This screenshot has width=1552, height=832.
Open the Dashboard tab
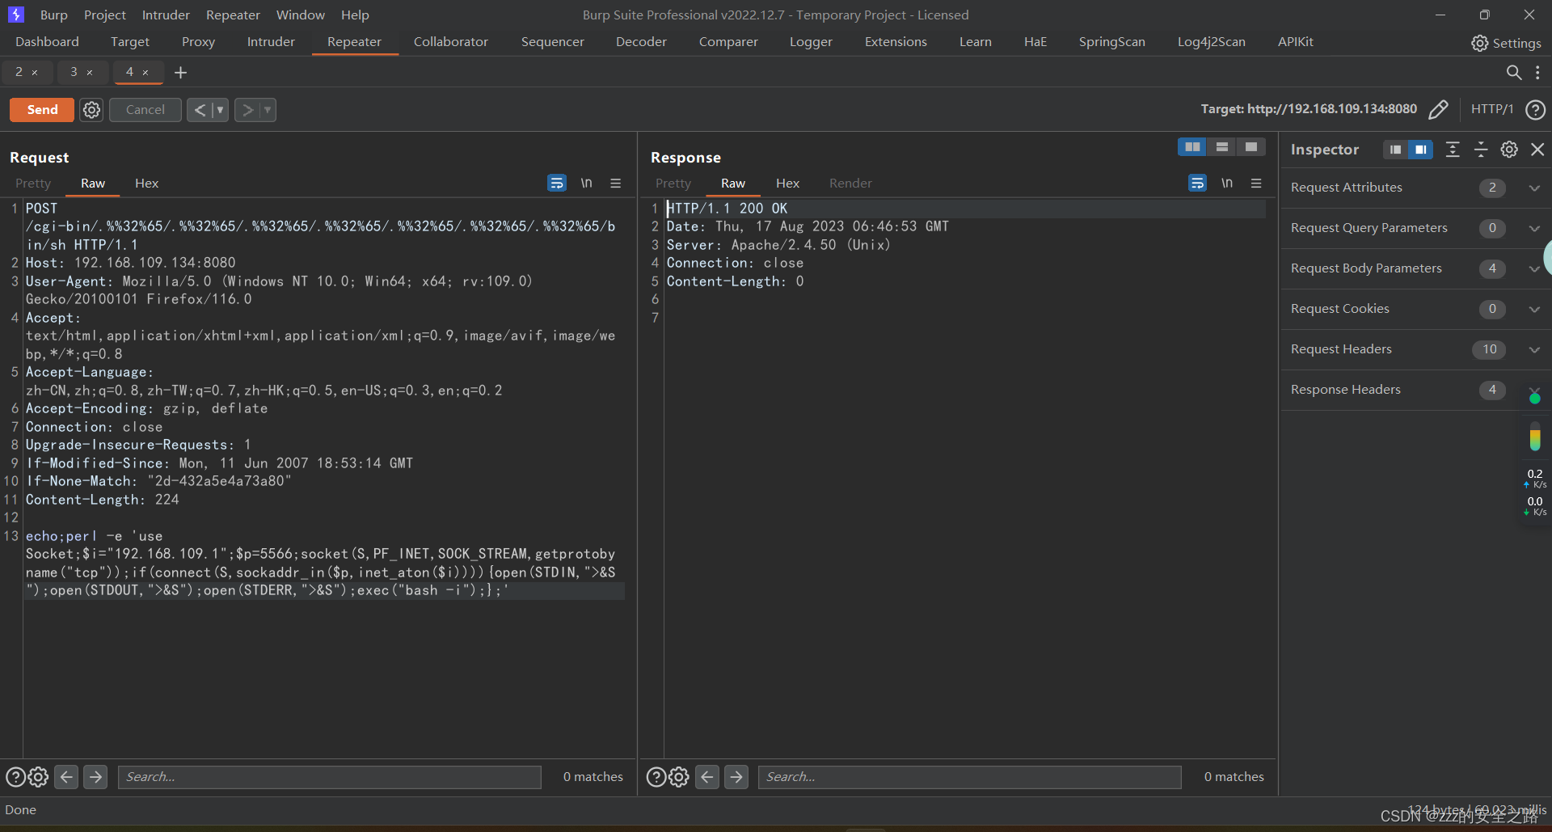coord(47,42)
